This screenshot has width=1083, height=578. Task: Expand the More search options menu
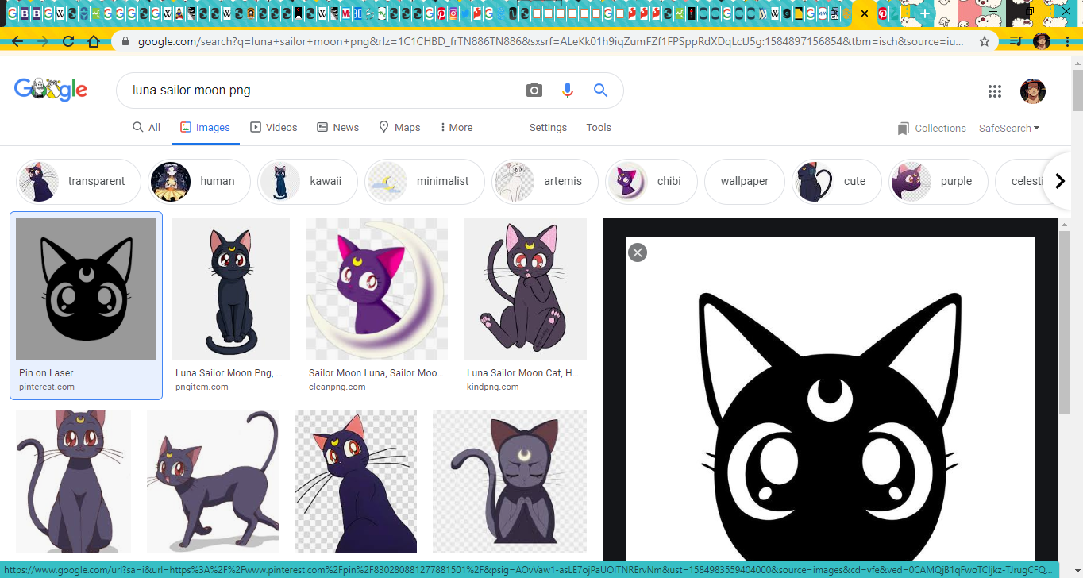tap(456, 127)
